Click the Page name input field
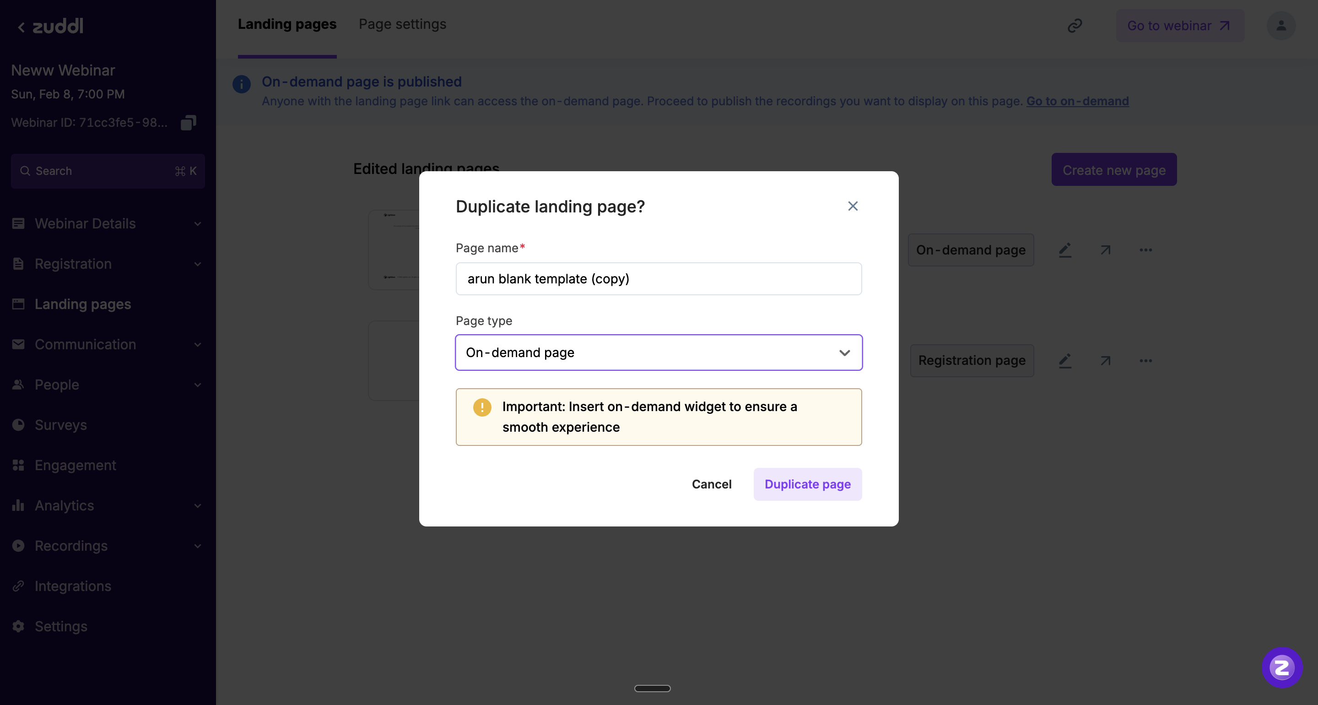Image resolution: width=1318 pixels, height=705 pixels. (659, 279)
